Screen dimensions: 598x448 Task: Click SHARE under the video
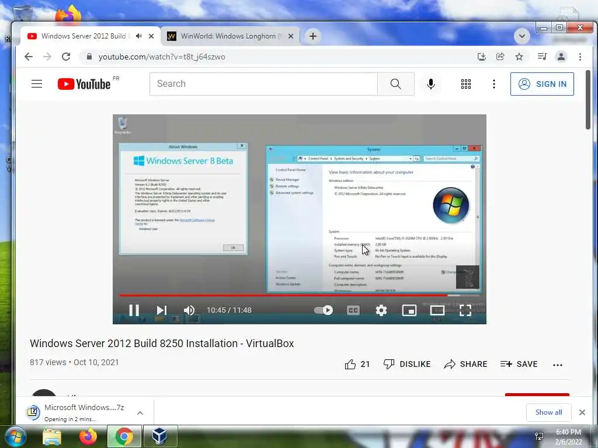(x=465, y=364)
